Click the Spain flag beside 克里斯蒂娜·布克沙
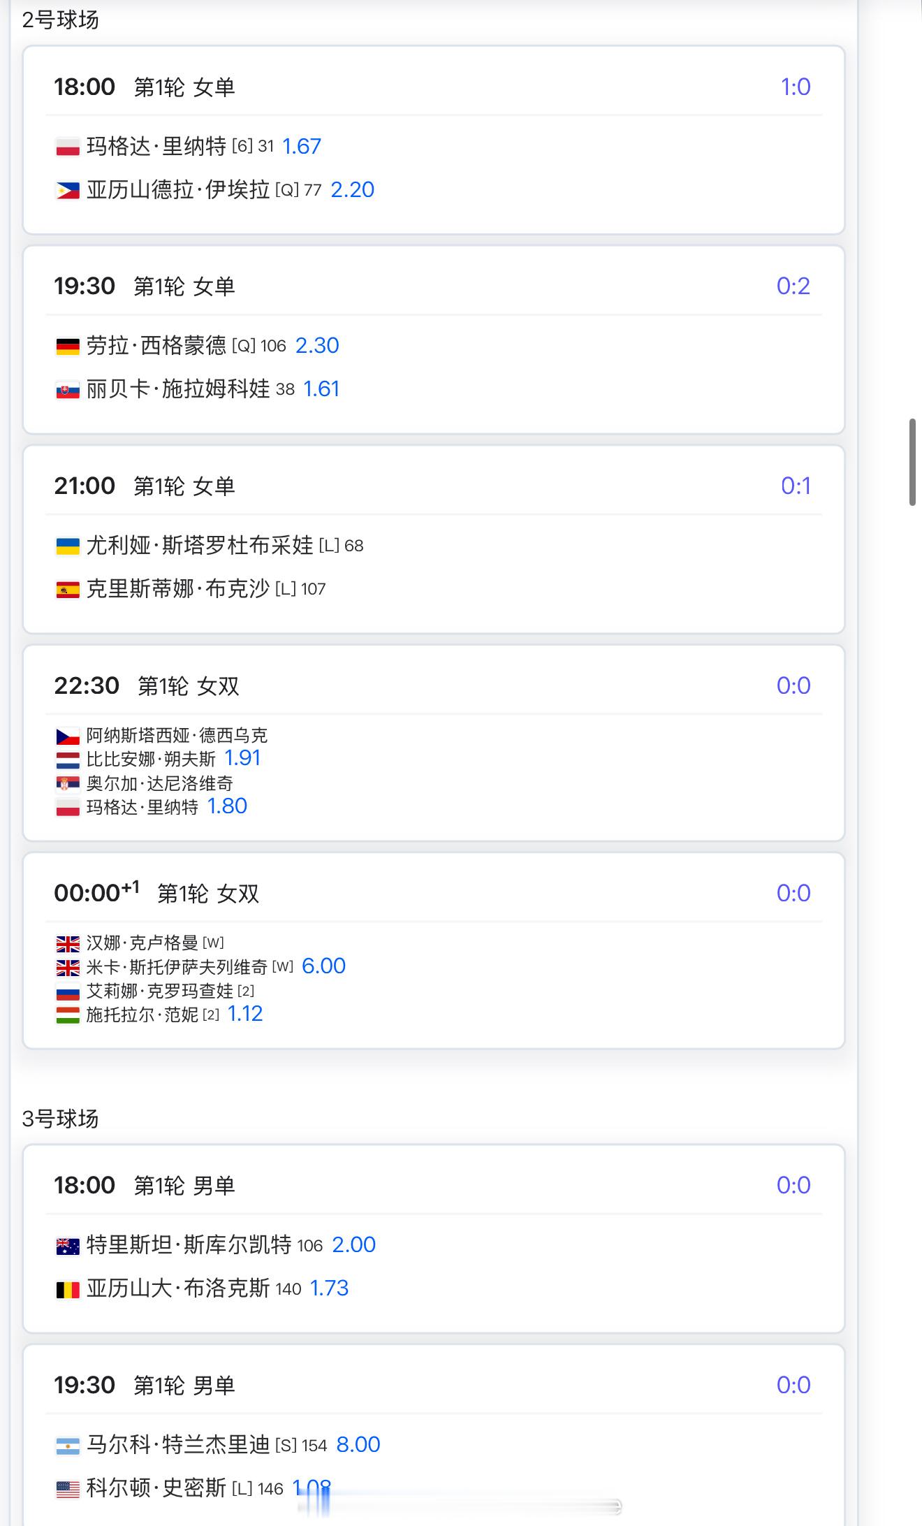 68,590
